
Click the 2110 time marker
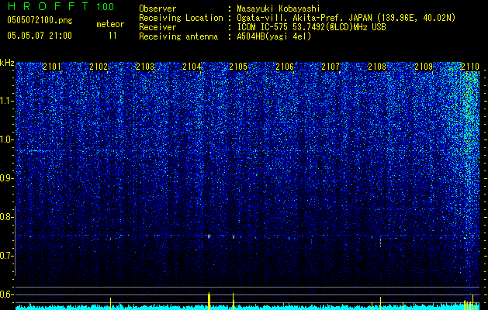pyautogui.click(x=470, y=67)
